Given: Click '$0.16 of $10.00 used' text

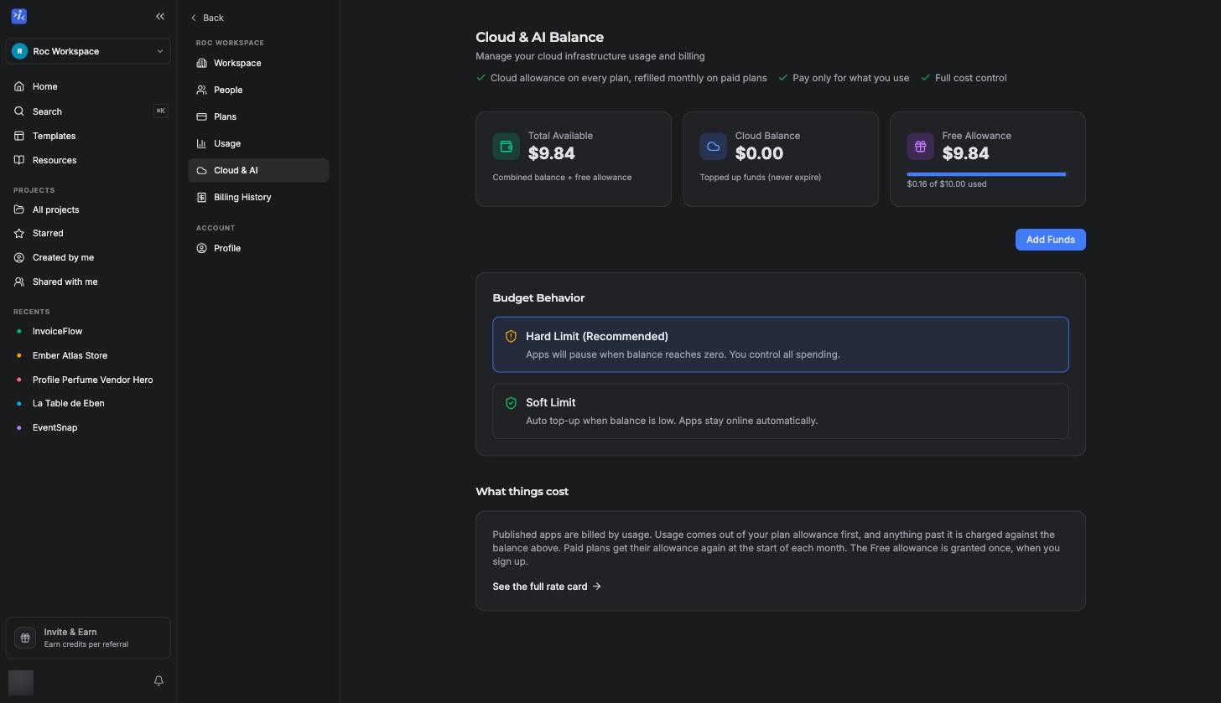Looking at the screenshot, I should (x=947, y=184).
